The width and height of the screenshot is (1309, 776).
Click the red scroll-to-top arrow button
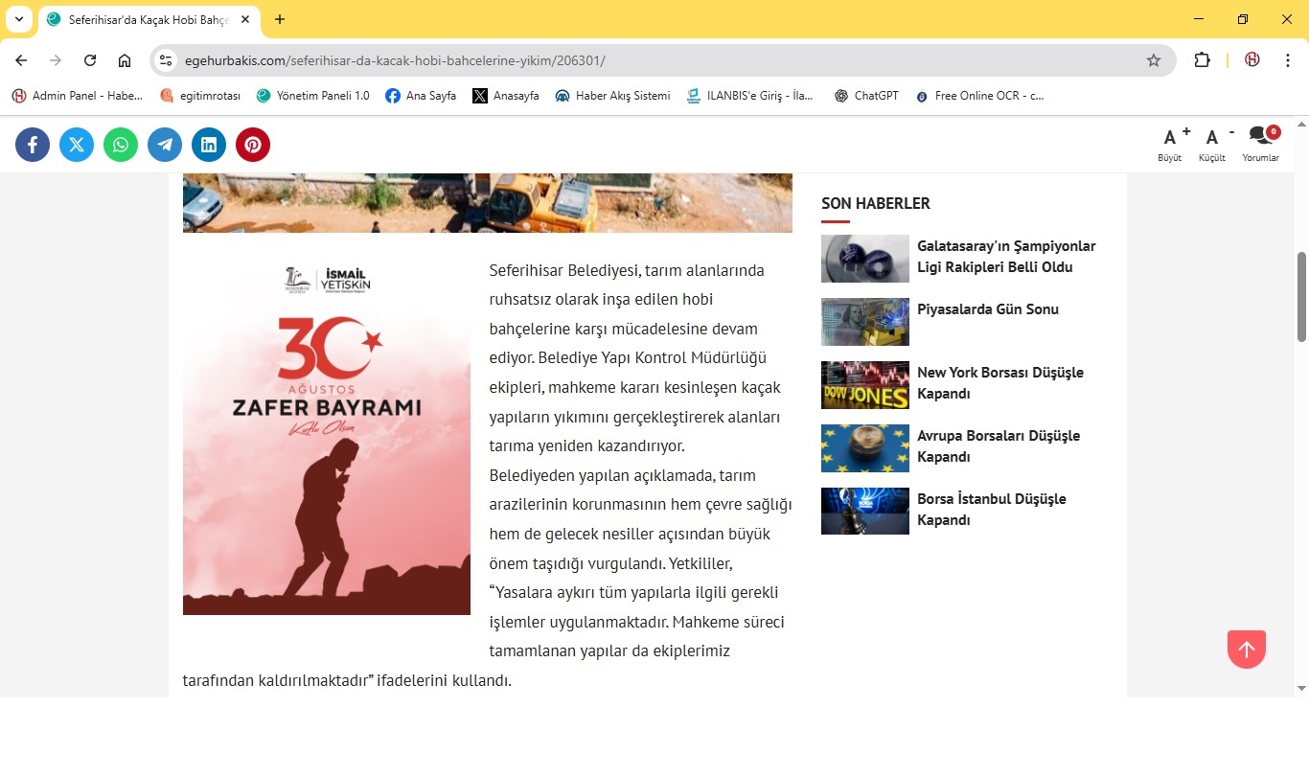[1246, 650]
